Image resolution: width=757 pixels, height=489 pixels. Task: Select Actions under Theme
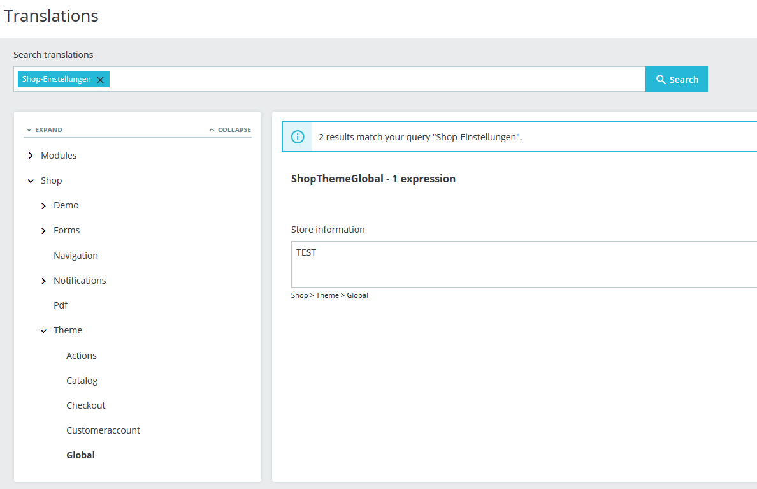(82, 356)
